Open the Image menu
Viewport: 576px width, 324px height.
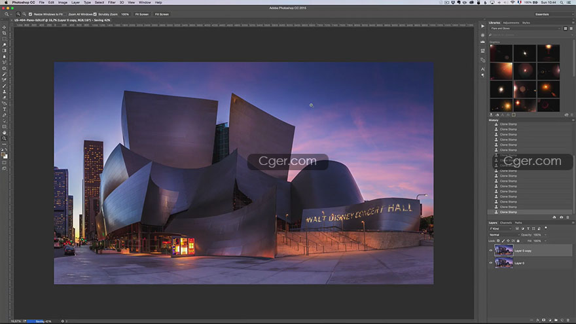(x=63, y=2)
